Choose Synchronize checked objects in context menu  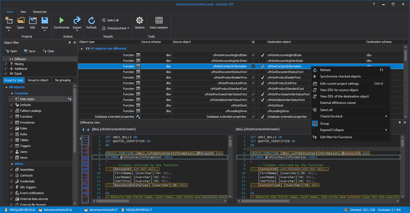pos(351,76)
